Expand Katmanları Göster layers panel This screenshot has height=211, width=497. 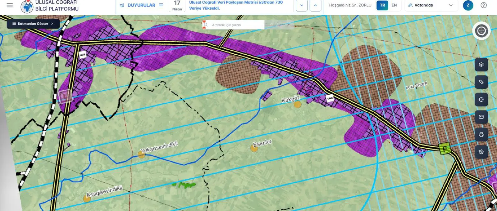pyautogui.click(x=33, y=24)
